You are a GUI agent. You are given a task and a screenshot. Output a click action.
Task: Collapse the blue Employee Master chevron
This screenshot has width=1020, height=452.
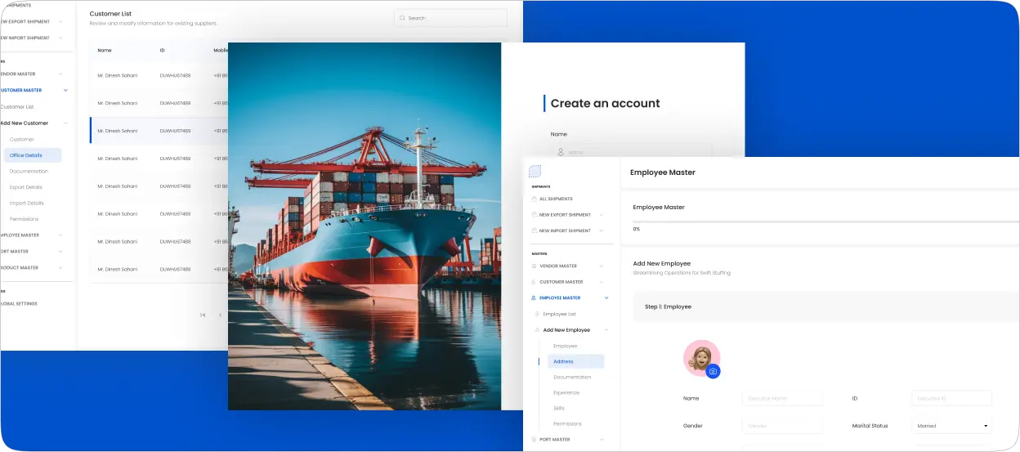606,298
